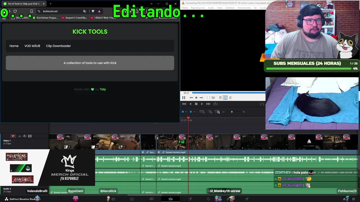The width and height of the screenshot is (360, 202).
Task: Click the KICK TOOLS heading
Action: [x=90, y=32]
